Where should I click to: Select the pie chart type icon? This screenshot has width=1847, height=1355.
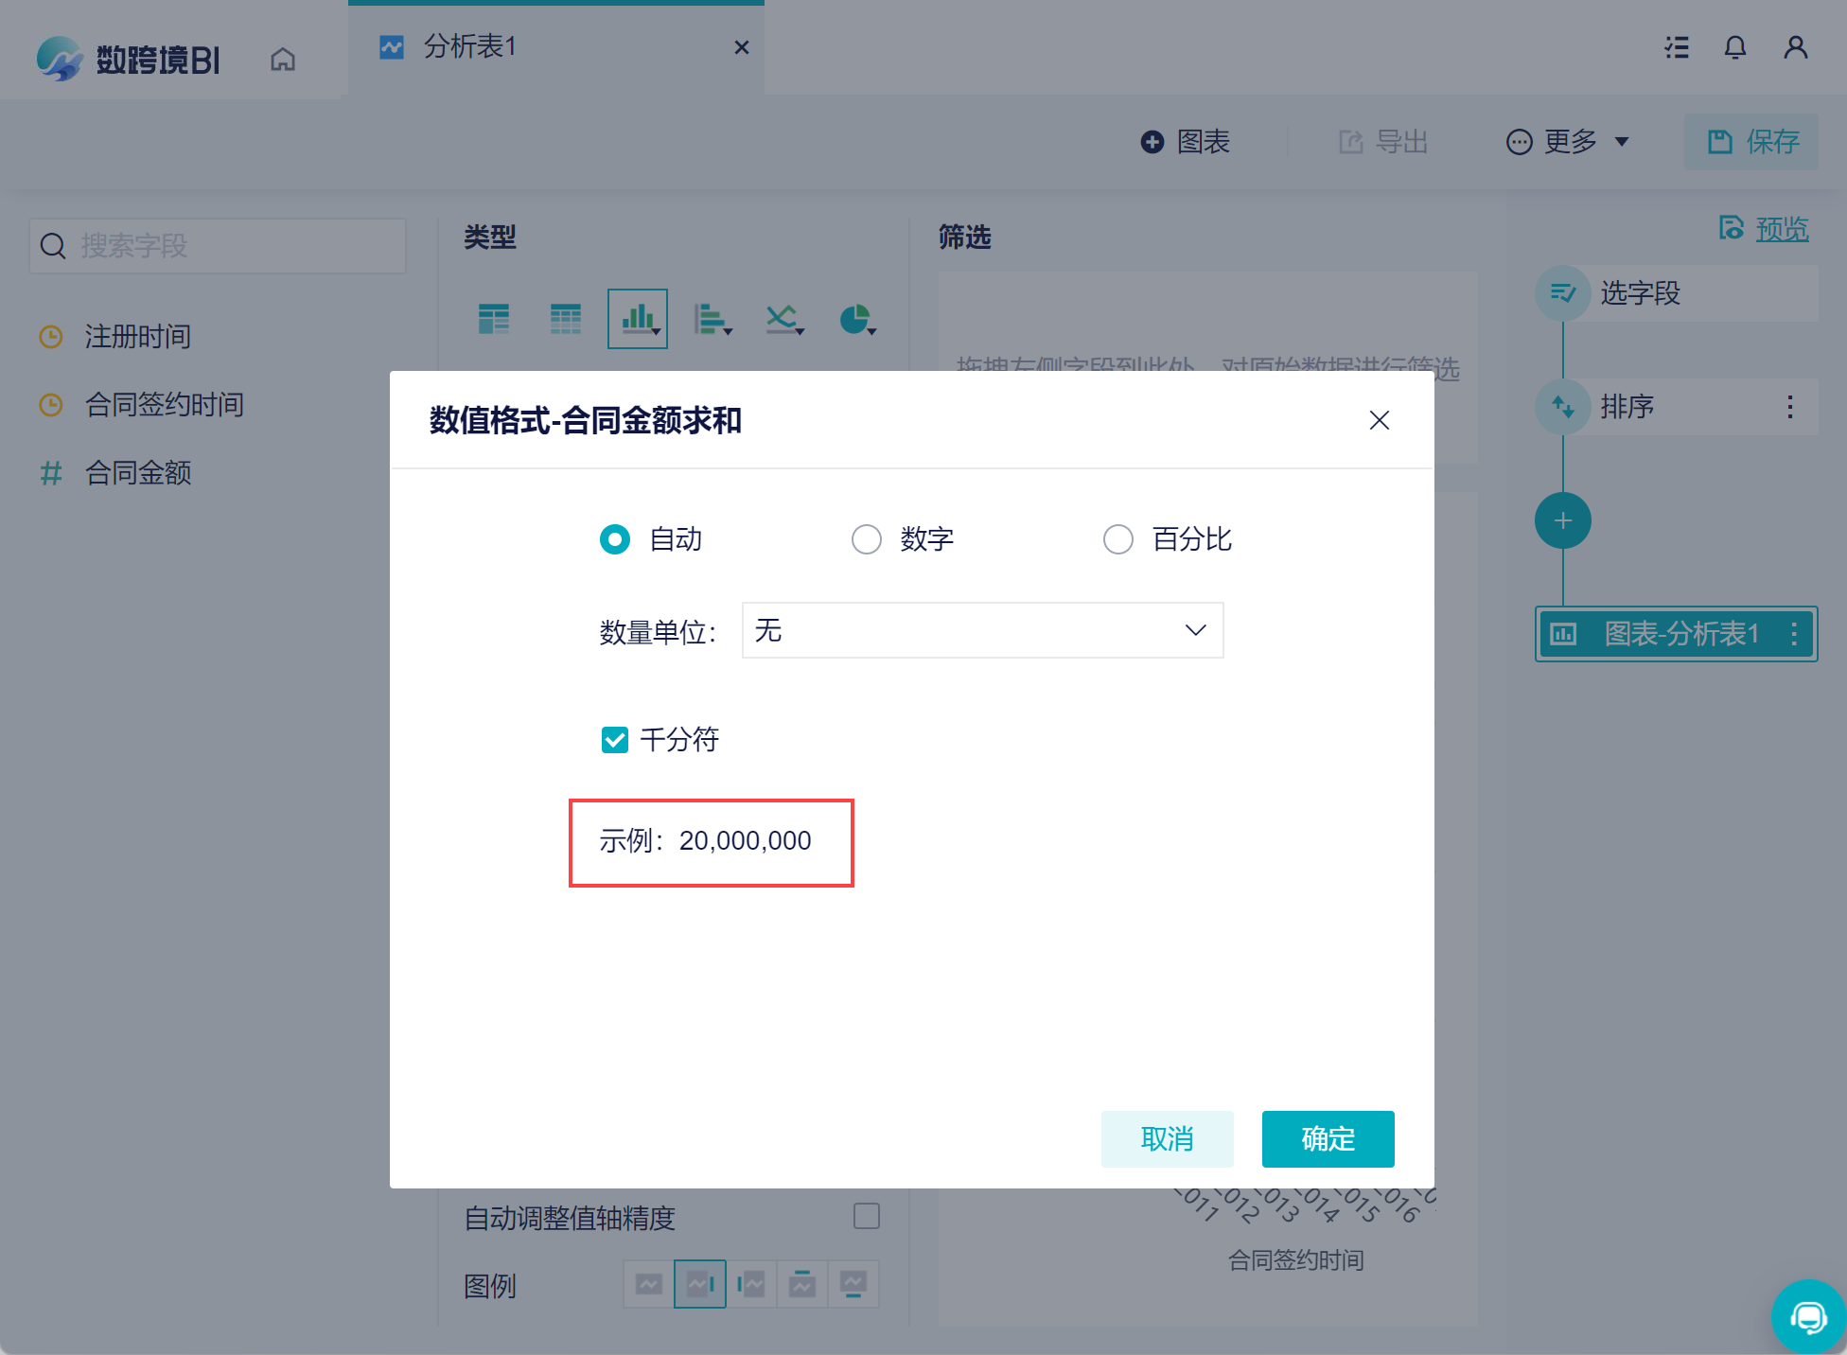point(855,319)
